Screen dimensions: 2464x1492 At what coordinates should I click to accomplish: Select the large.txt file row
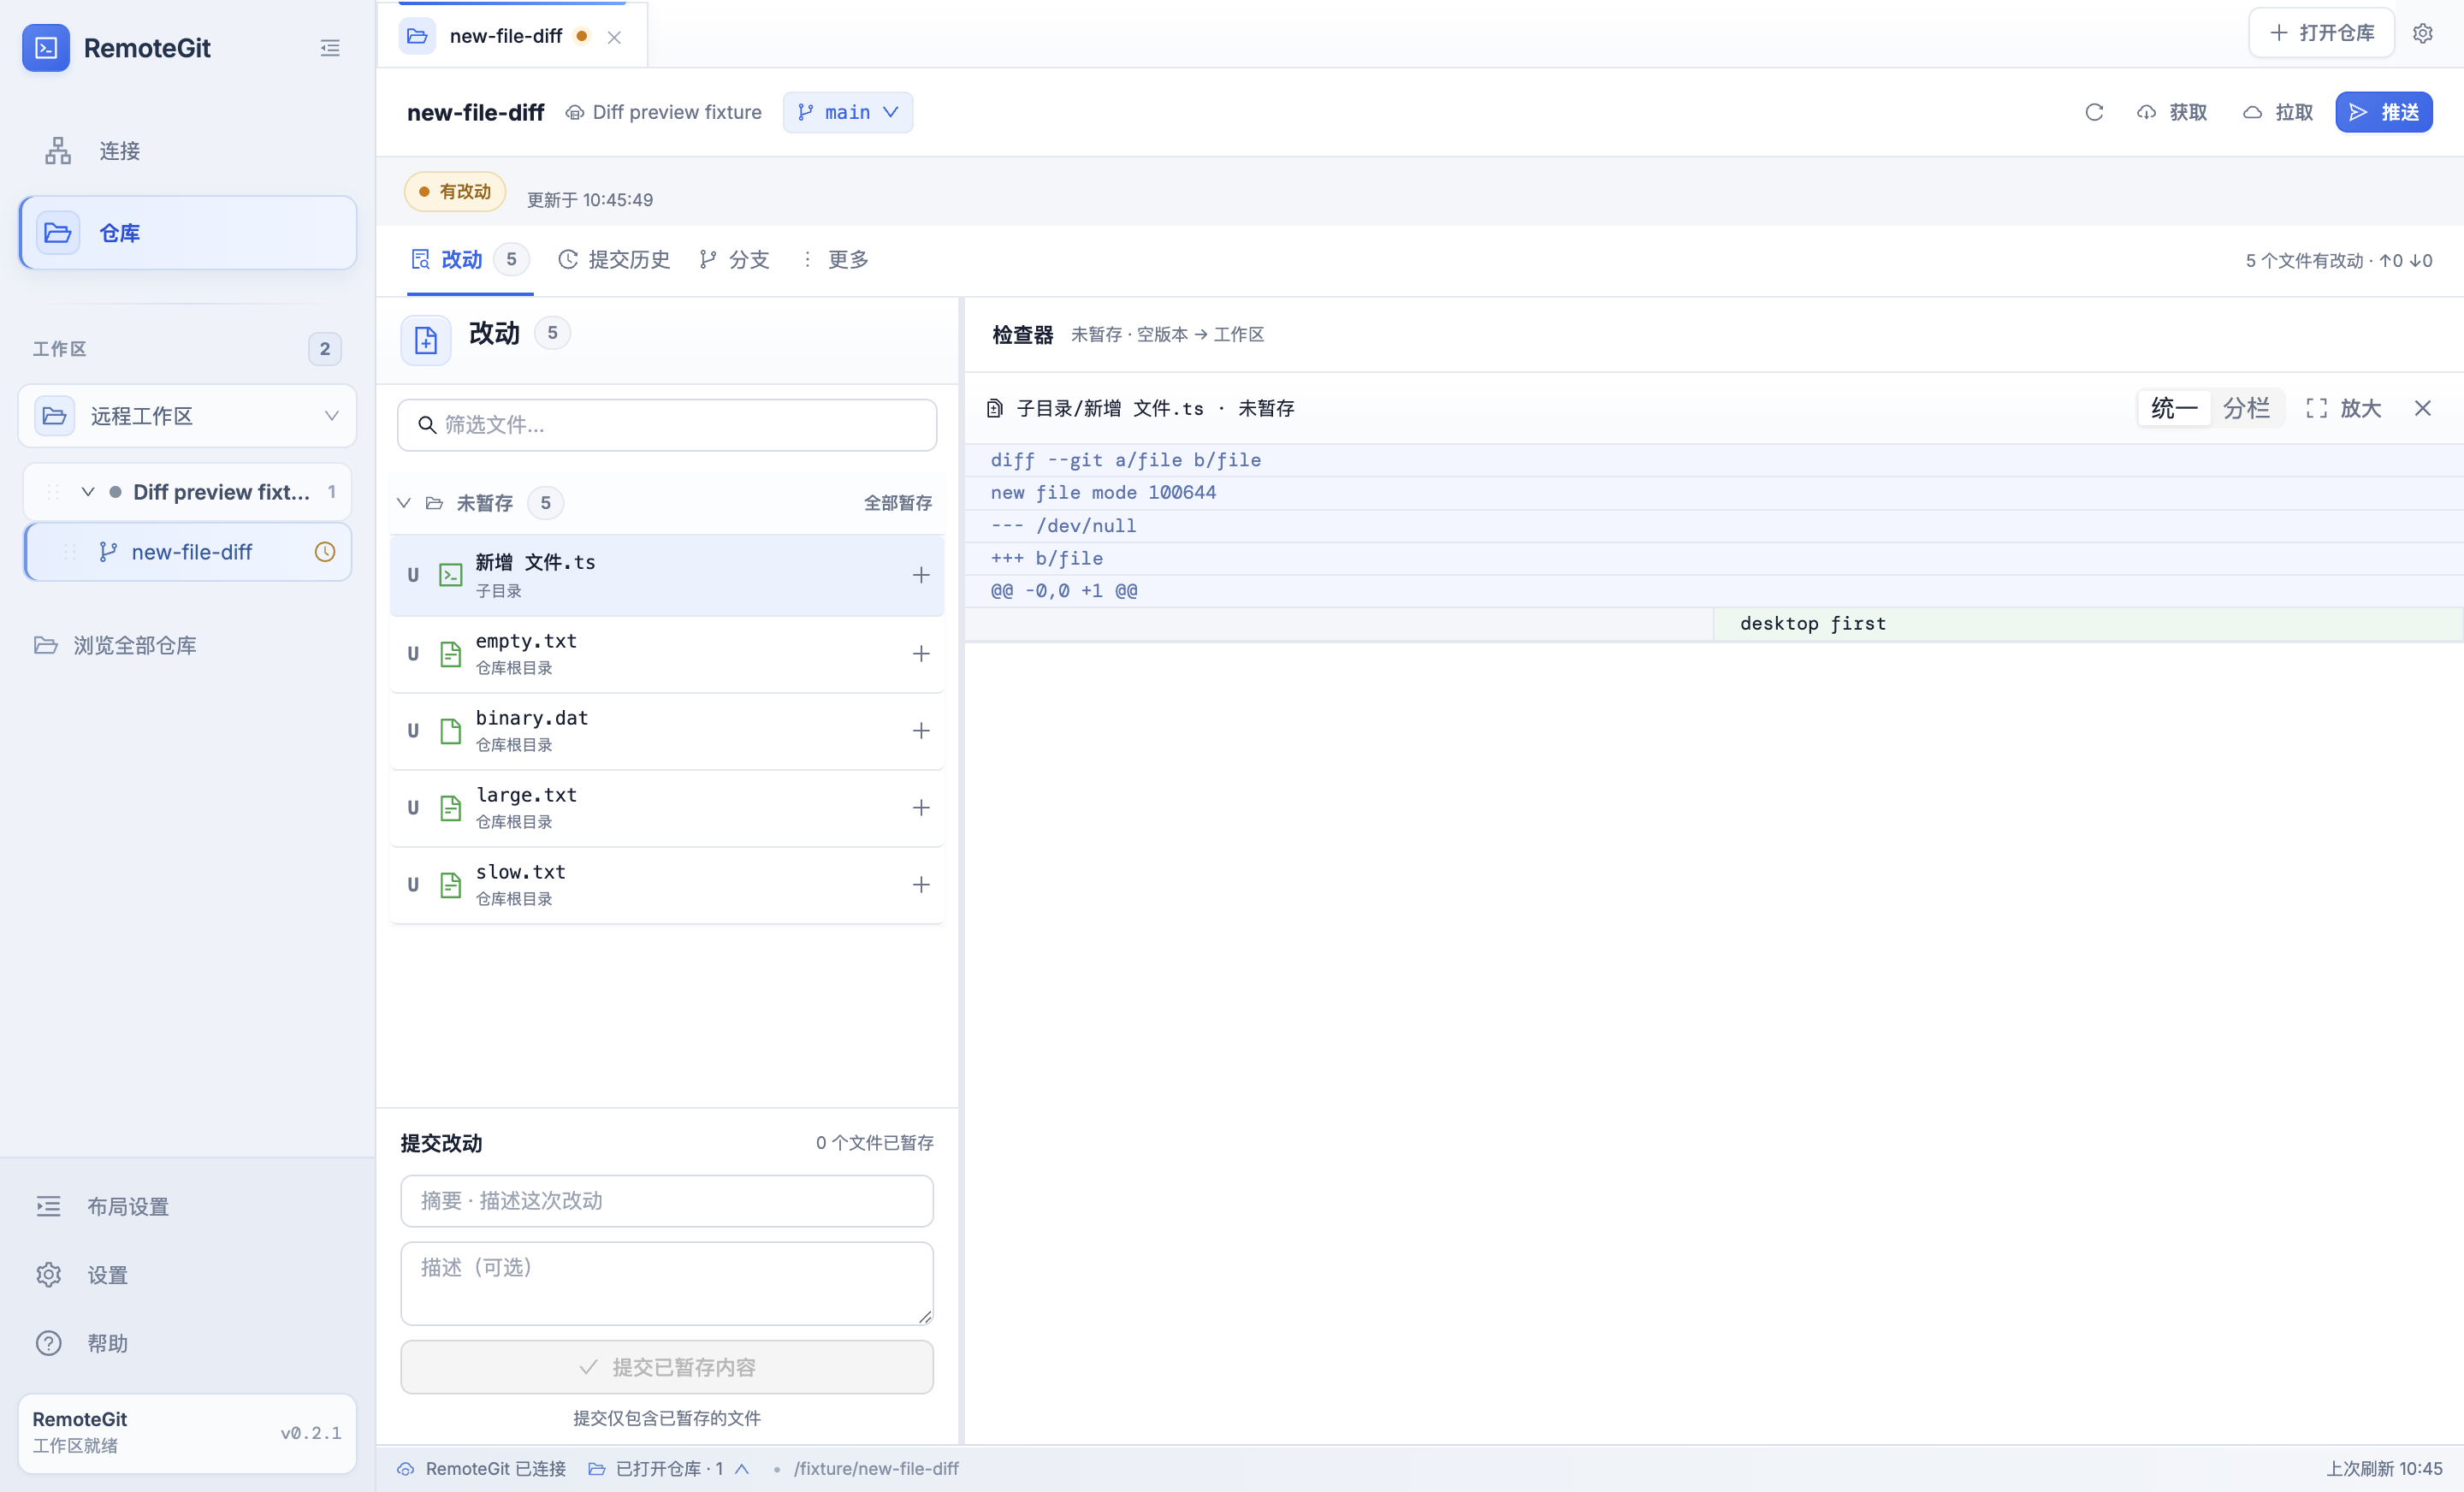[x=667, y=808]
